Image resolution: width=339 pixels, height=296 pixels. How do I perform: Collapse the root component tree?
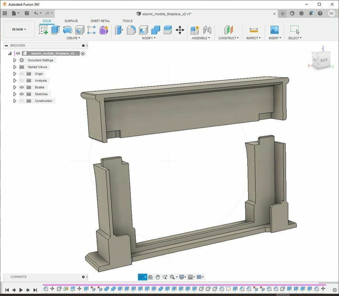pyautogui.click(x=10, y=53)
